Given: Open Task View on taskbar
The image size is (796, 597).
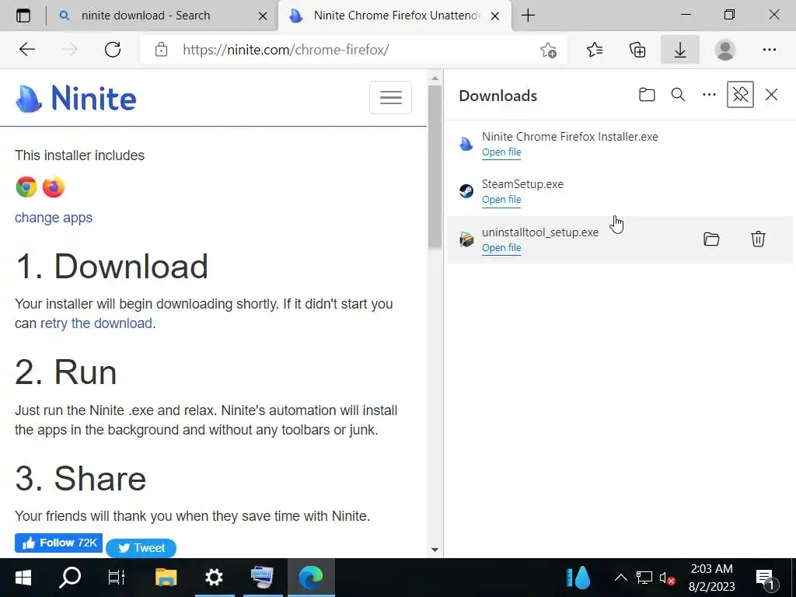Looking at the screenshot, I should coord(117,578).
